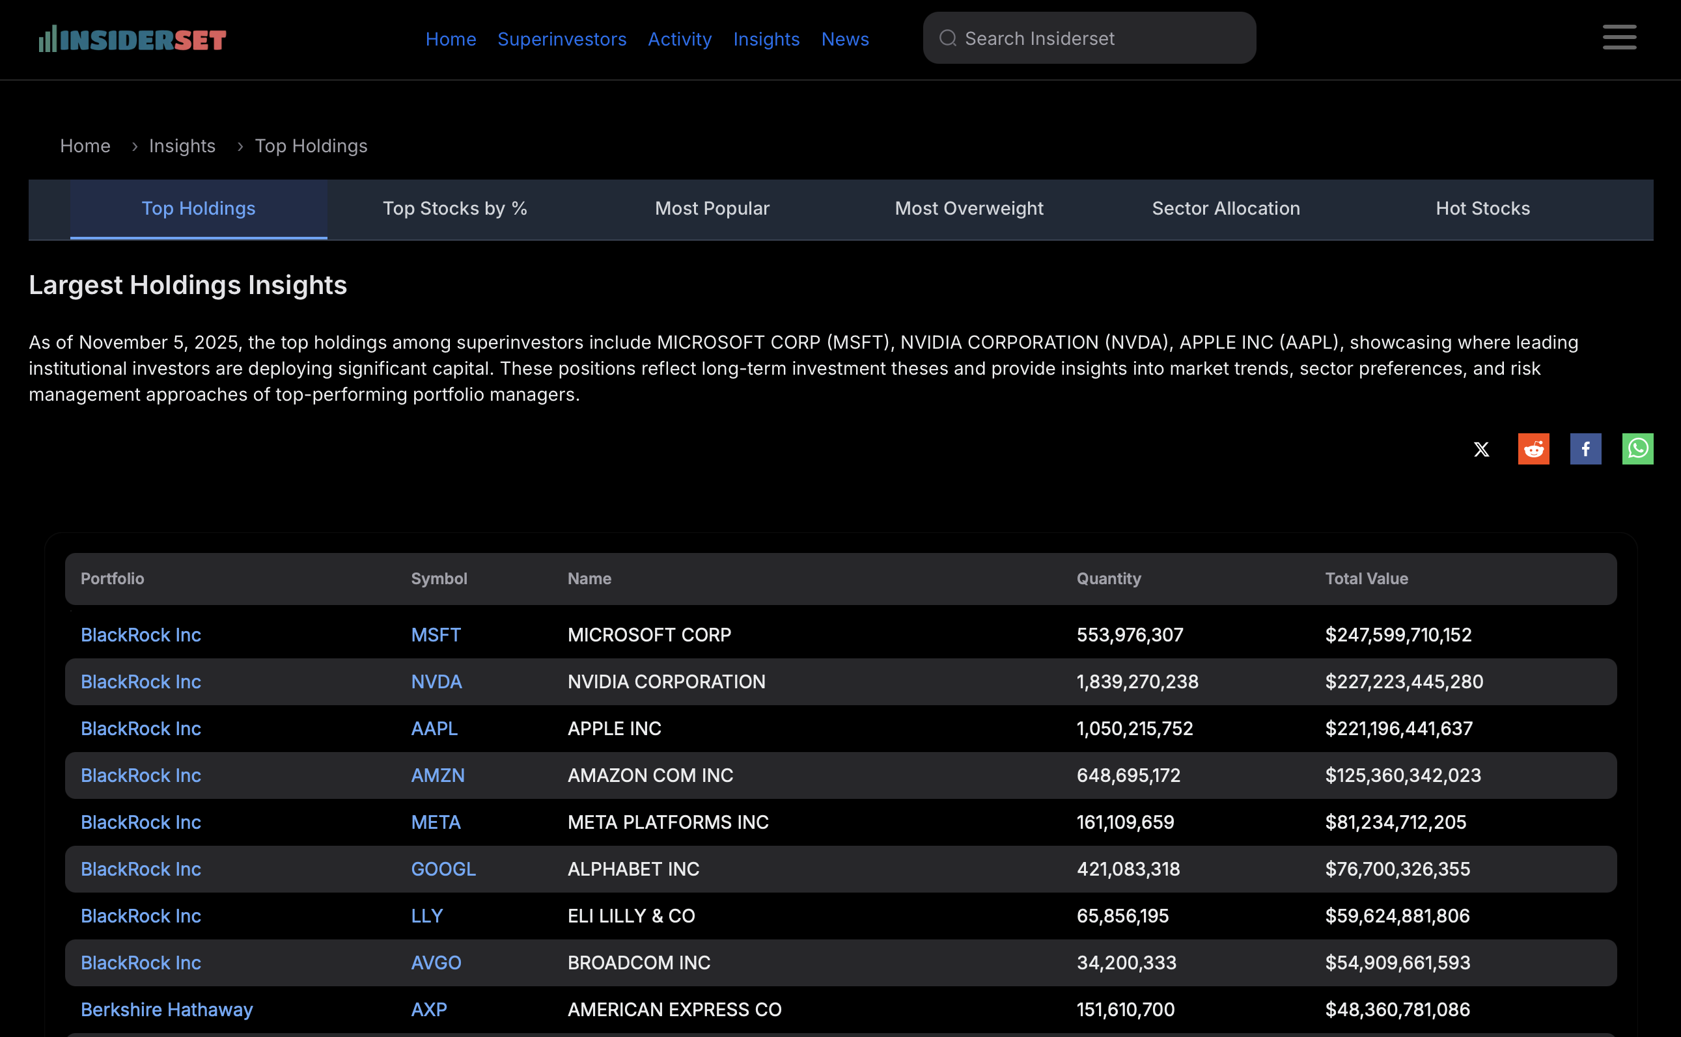Open the Activity page

coord(680,39)
